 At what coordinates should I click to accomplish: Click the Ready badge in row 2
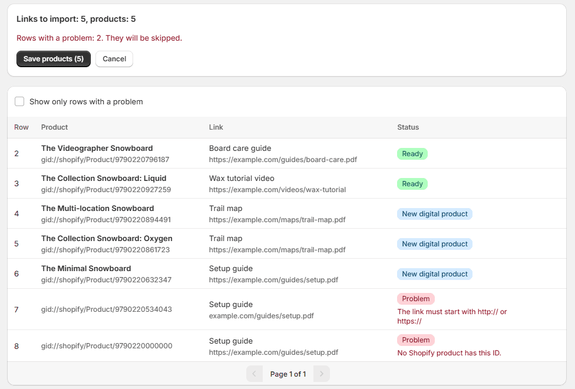[412, 154]
